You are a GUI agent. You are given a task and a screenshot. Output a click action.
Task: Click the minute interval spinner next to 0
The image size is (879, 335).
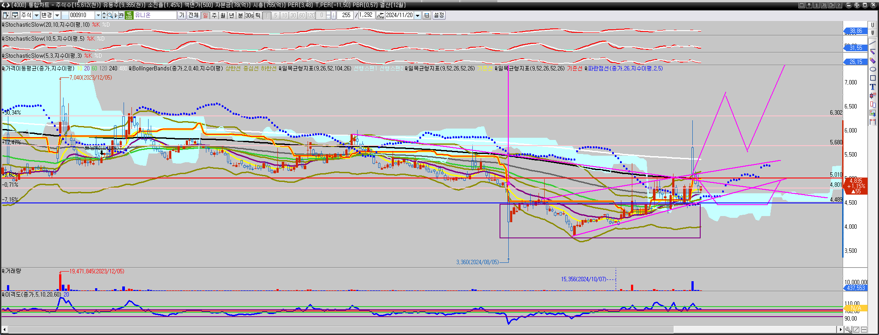point(328,15)
